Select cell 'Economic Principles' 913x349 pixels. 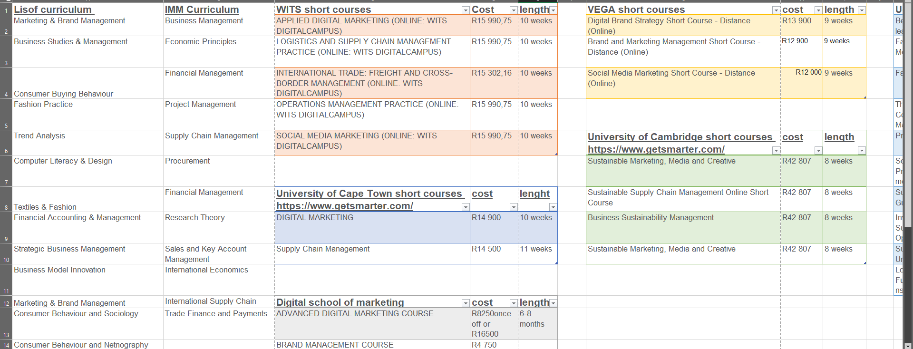[x=219, y=52]
